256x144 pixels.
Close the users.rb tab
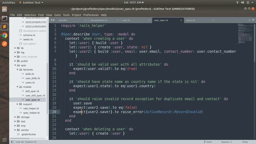[x=213, y=20]
